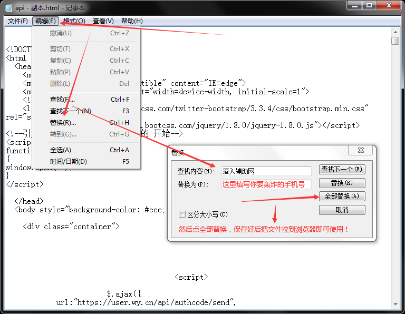Click the text "</script>" line
The height and width of the screenshot is (314, 405).
pos(25,184)
